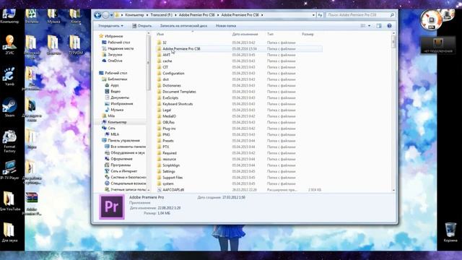Open the recent locations dropdown beside the Forward arrow
The image size is (462, 260).
[111, 15]
